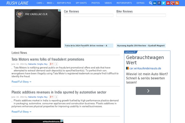
Task: Visit the LinkedIn page icon
Action: tap(155, 3)
